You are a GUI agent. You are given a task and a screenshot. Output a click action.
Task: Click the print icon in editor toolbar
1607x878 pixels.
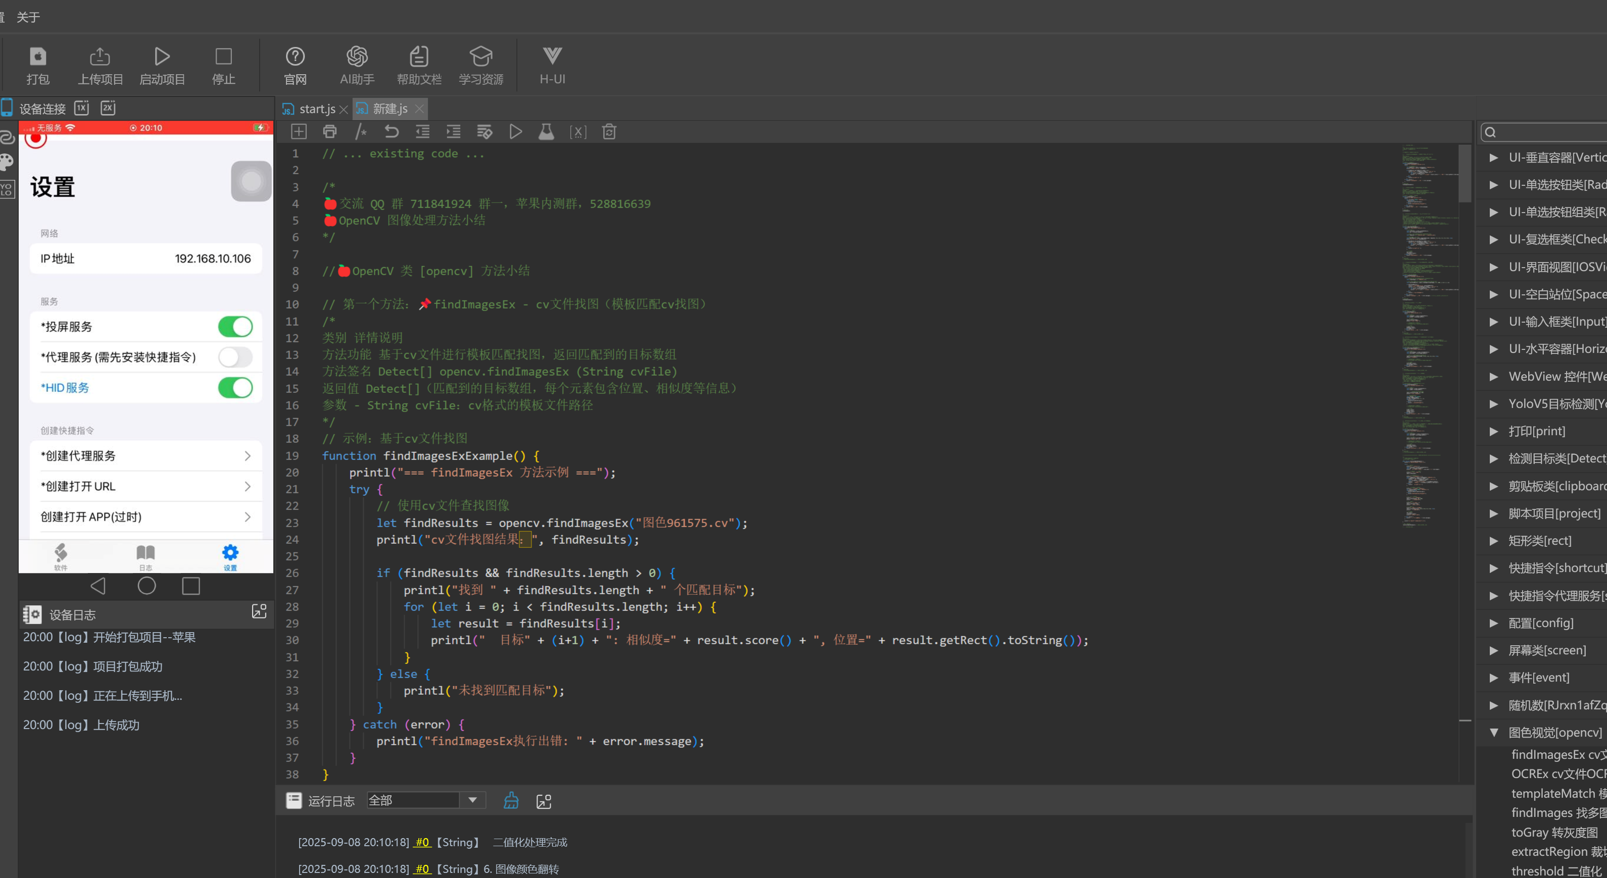tap(329, 132)
